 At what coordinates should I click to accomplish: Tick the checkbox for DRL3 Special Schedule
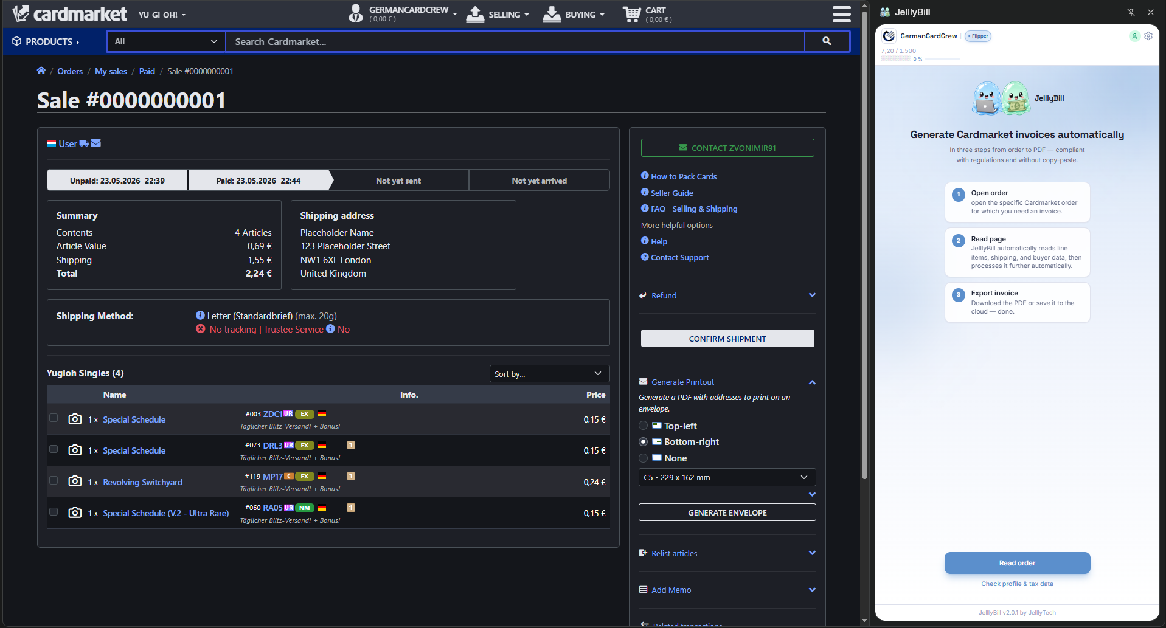tap(54, 449)
